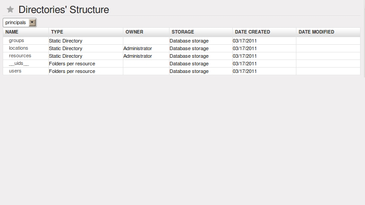Viewport: 365px width, 205px height.
Task: Sort by the TYPE column header
Action: tap(57, 32)
